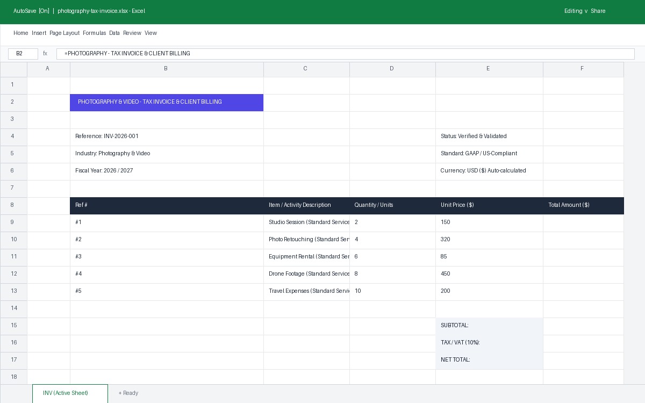
Task: Select unit price cell 85
Action: point(489,257)
